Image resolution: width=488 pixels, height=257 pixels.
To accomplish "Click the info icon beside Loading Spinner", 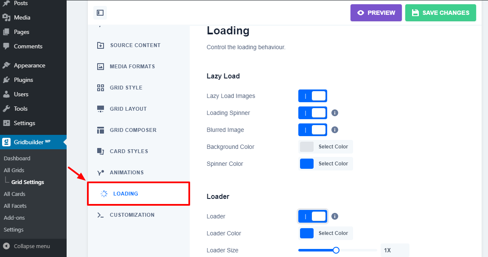I will tap(335, 113).
